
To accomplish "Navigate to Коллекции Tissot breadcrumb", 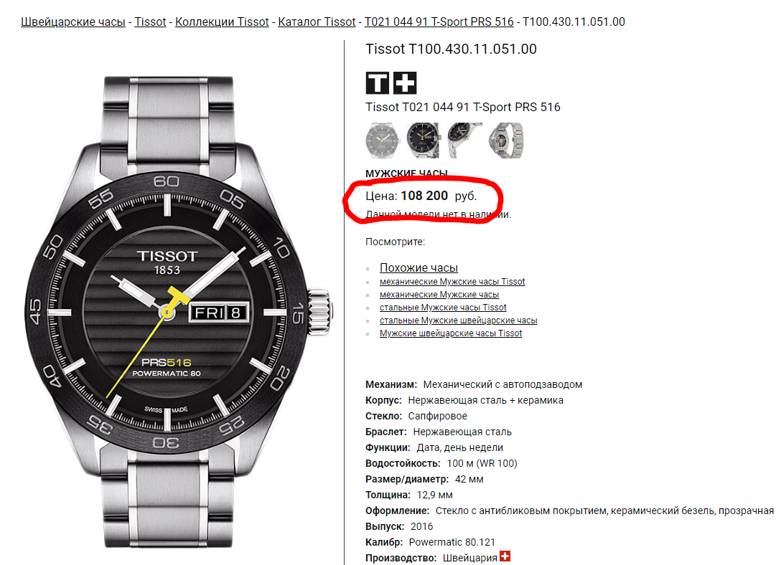I will pos(222,22).
